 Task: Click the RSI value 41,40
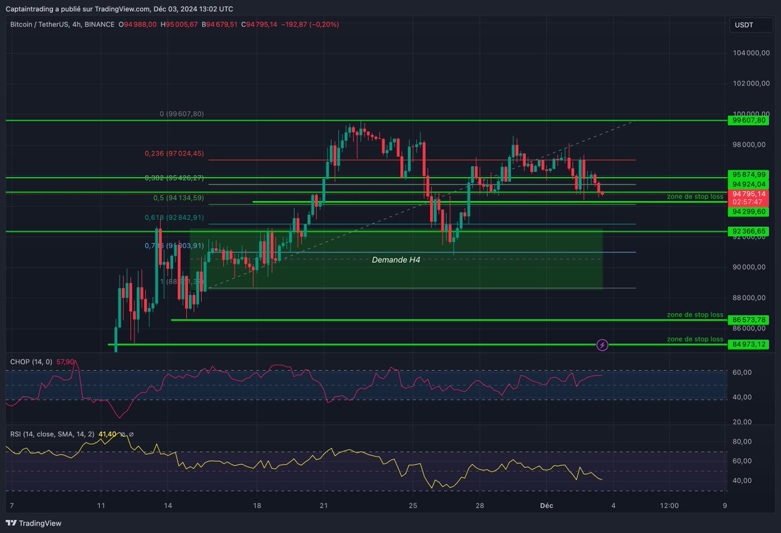(107, 433)
